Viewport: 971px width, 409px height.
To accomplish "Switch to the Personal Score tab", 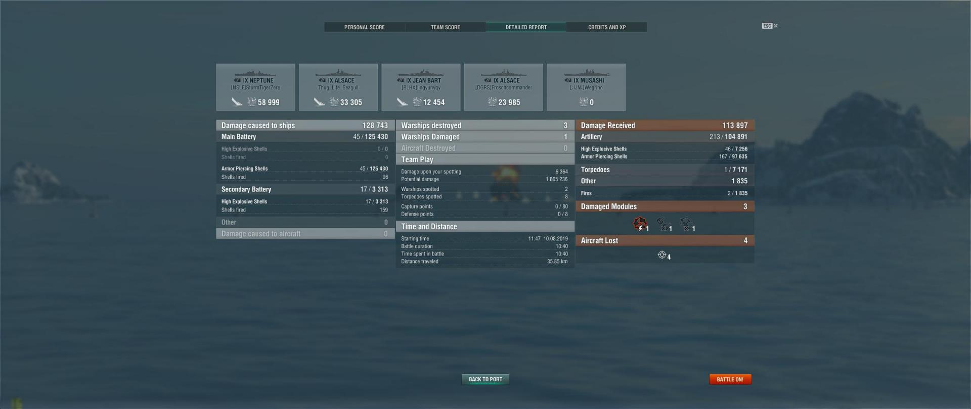I will click(x=364, y=27).
